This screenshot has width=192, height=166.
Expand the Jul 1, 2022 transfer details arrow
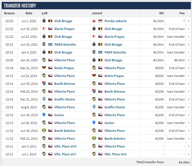tap(189, 21)
